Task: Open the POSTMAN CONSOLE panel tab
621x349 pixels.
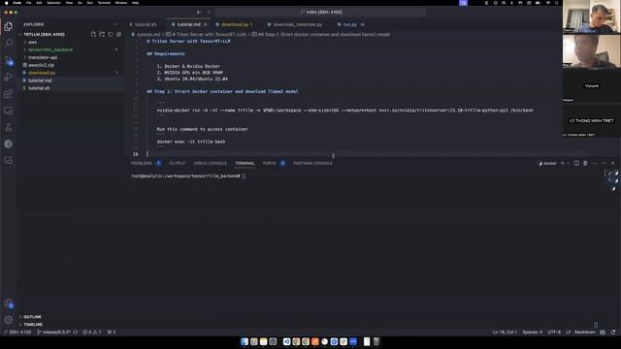Action: tap(312, 163)
